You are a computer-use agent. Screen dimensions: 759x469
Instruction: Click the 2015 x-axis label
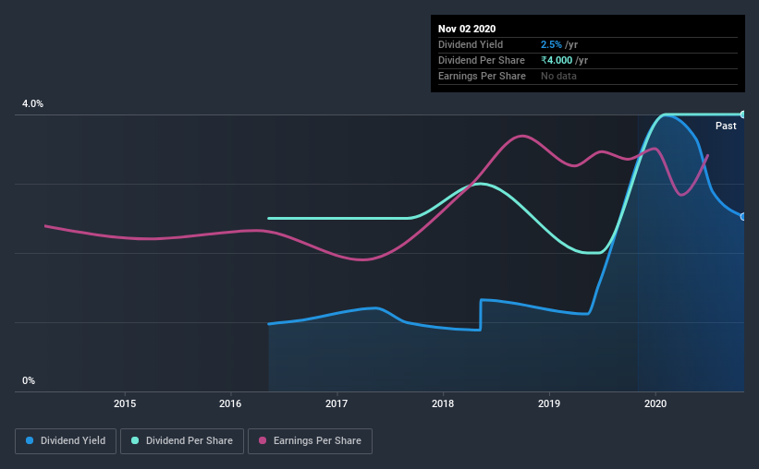[x=125, y=403]
